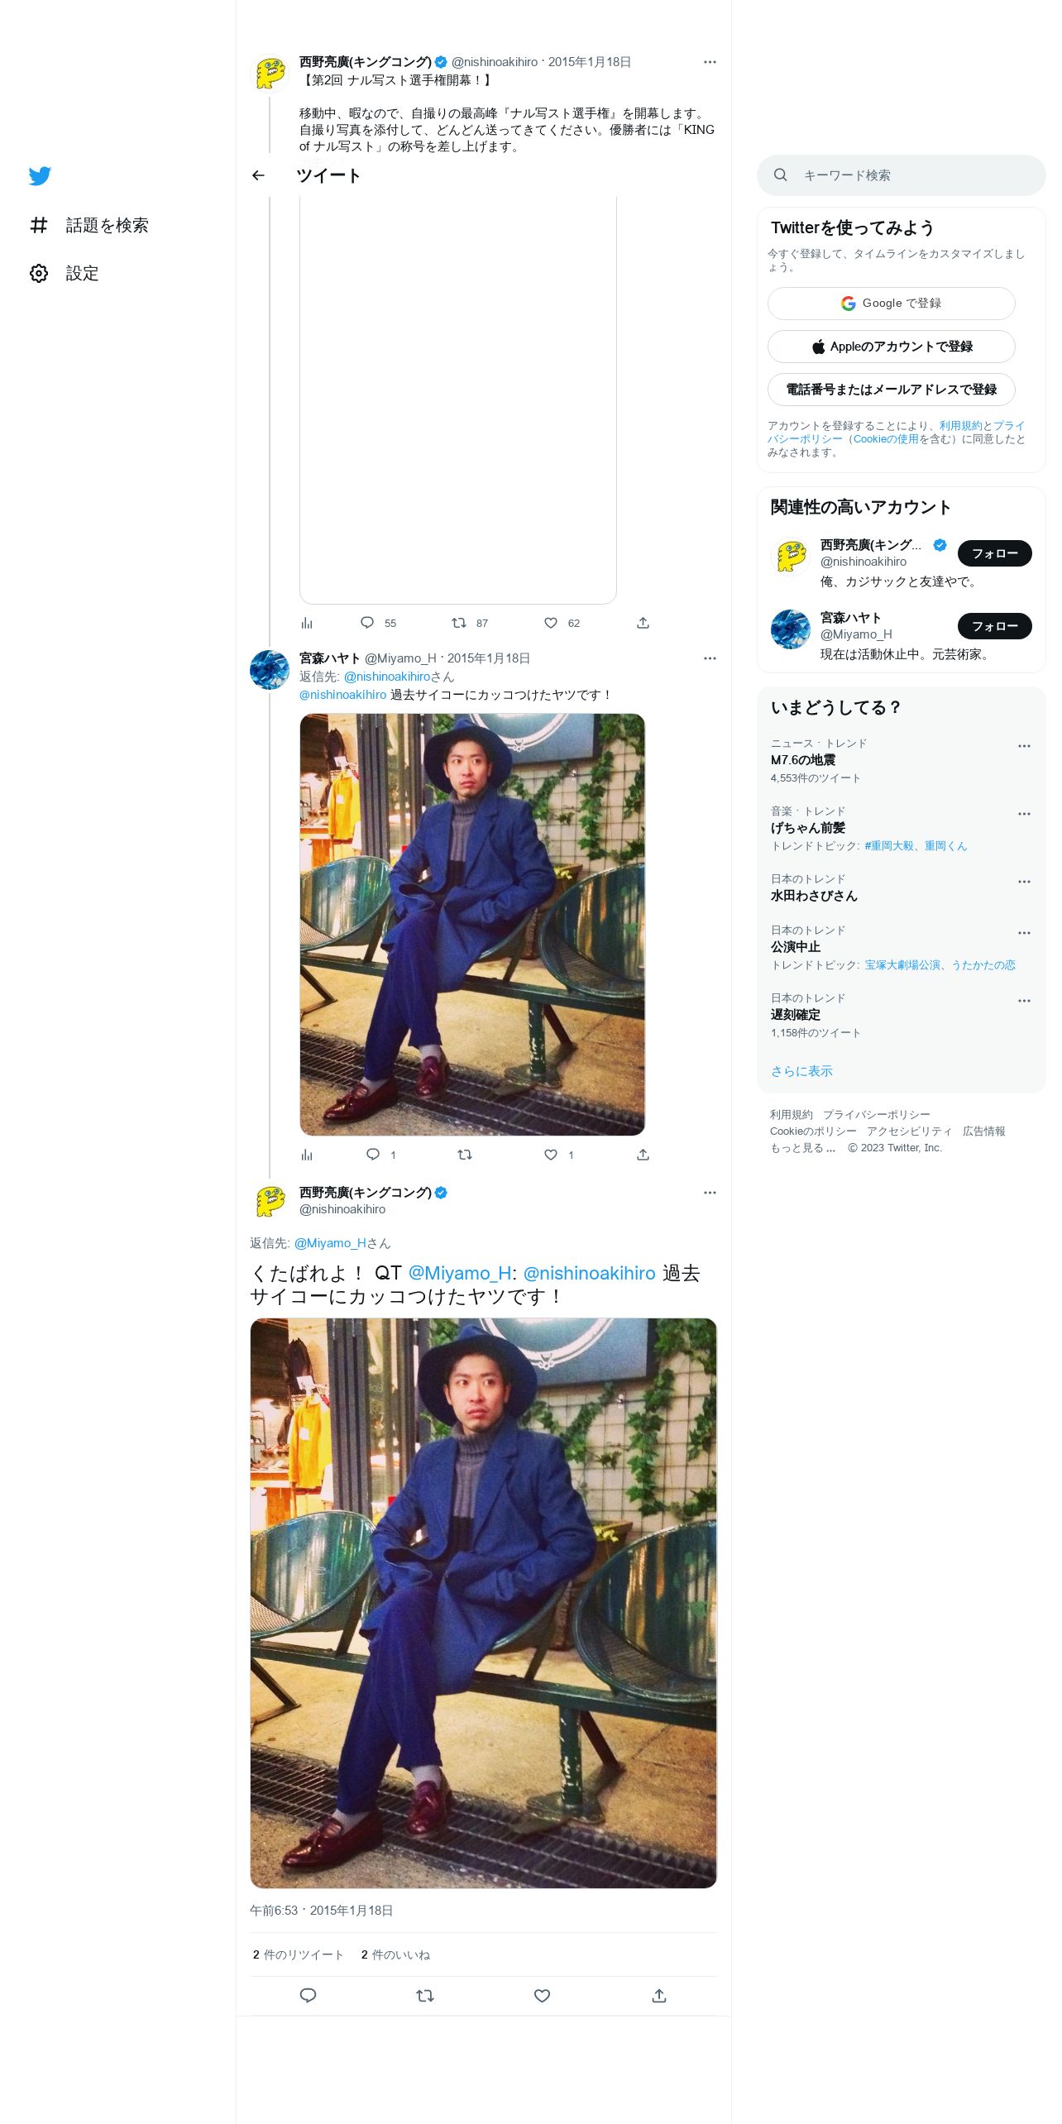1062x2124 pixels.
Task: Open more options on 宮森ハヤト's reply
Action: [x=710, y=658]
